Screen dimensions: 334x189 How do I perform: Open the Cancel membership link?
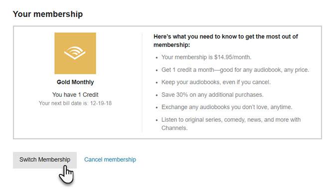(x=110, y=160)
